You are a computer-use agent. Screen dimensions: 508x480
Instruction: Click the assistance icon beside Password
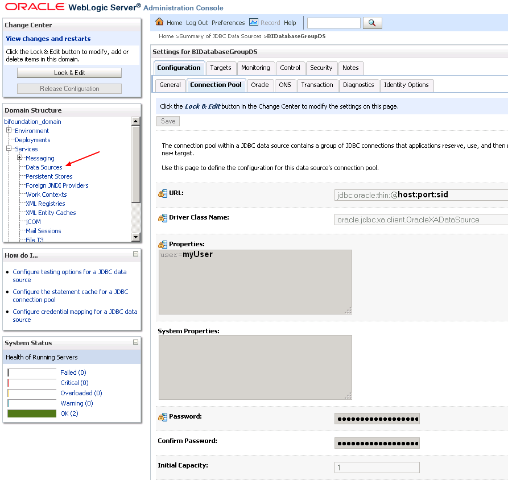coord(162,418)
